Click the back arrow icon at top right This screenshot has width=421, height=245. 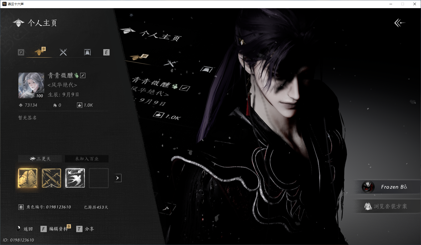[x=399, y=23]
